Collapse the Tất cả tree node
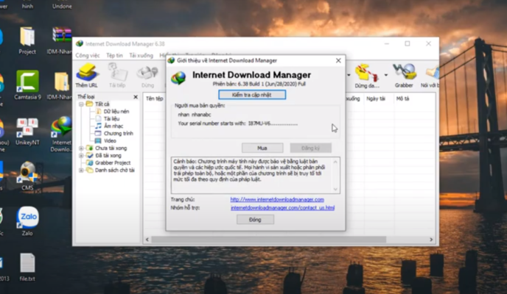 pyautogui.click(x=81, y=104)
